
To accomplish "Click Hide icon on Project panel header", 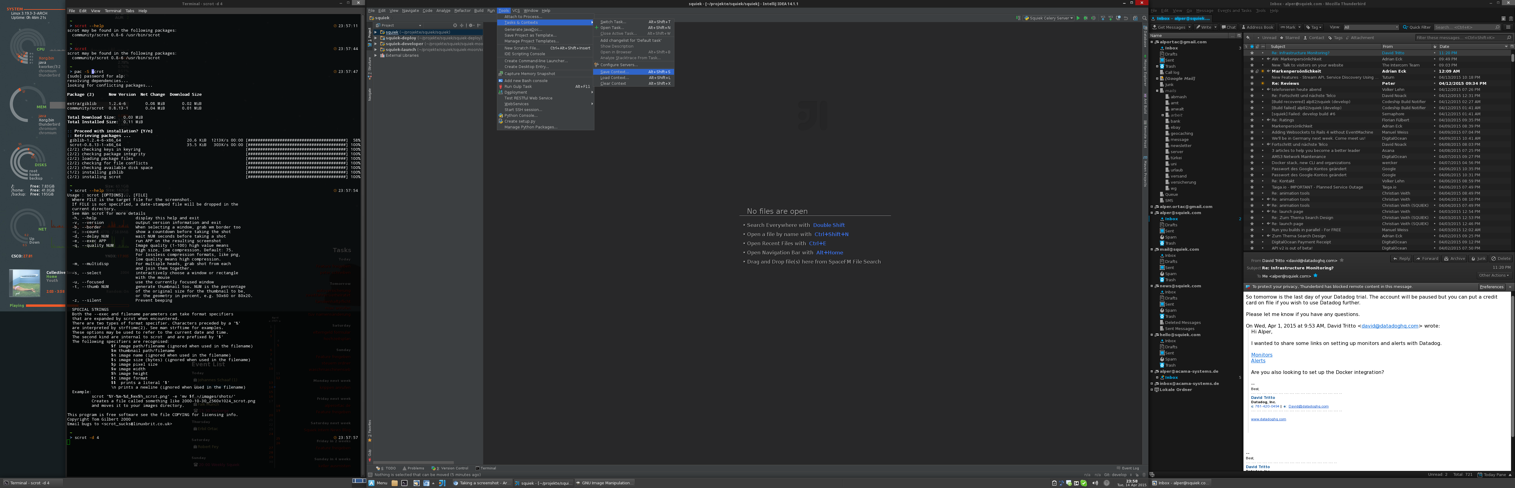I will 479,25.
